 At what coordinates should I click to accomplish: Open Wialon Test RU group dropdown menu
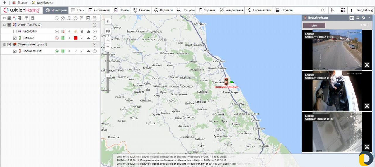(94, 25)
